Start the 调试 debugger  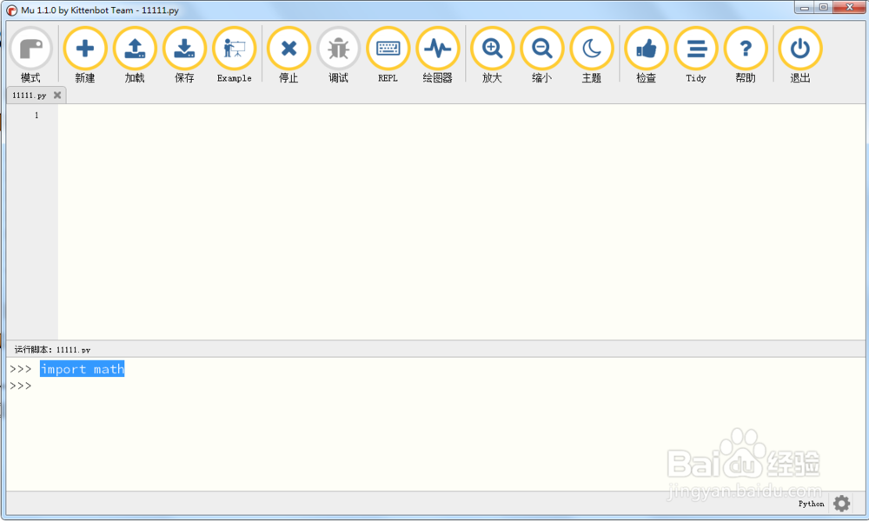tap(339, 56)
